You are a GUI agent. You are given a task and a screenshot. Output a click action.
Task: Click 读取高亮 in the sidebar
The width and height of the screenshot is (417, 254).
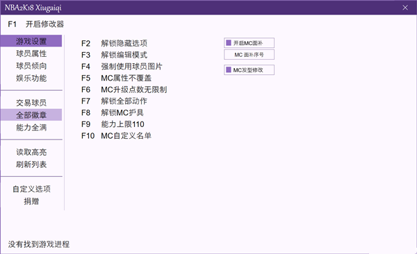[31, 152]
